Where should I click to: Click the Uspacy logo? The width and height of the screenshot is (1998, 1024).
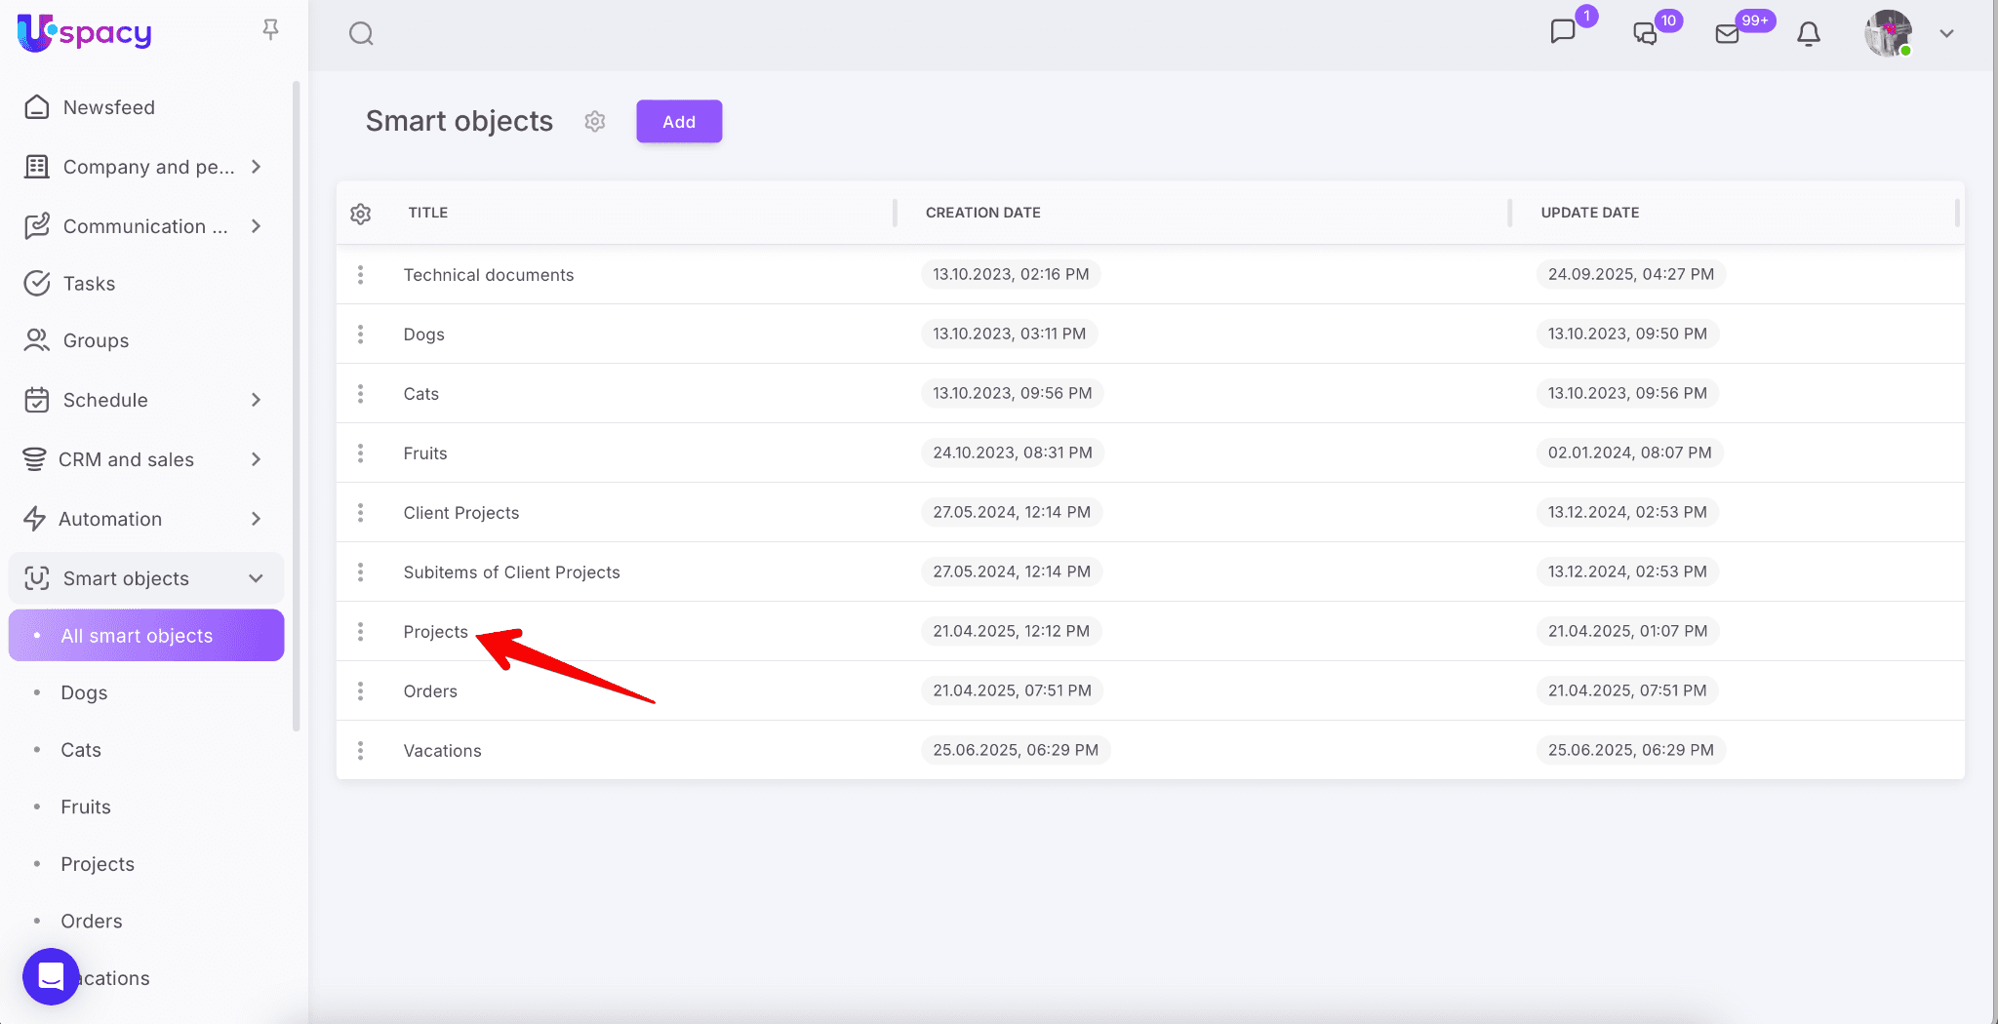[86, 32]
